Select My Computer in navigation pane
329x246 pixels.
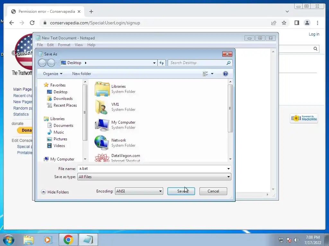[x=59, y=159]
